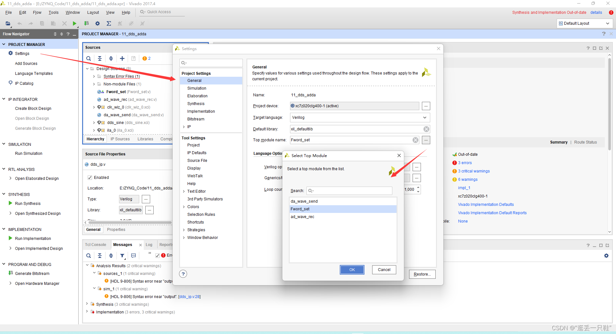Click the details link at top right
Image resolution: width=616 pixels, height=334 pixels.
[x=596, y=13]
